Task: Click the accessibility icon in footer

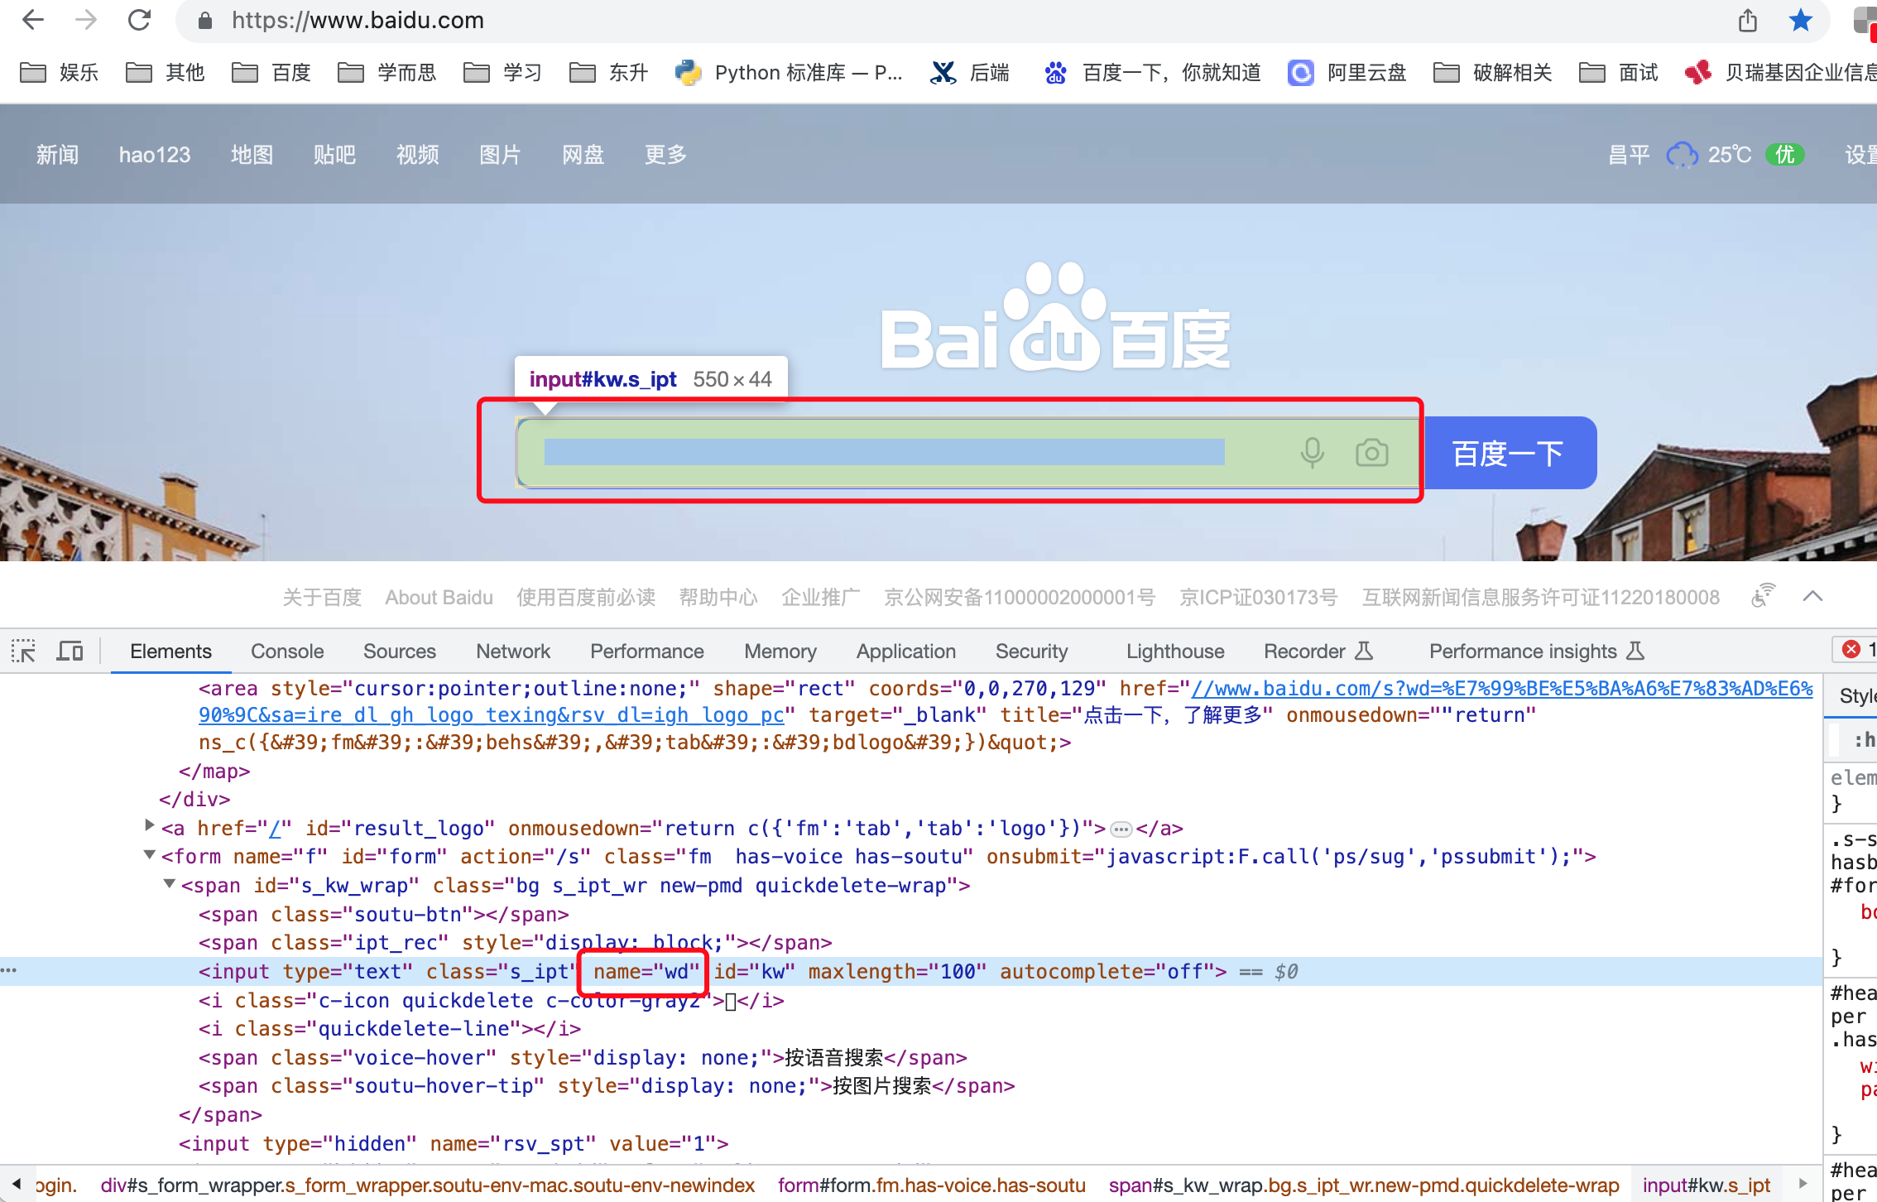Action: tap(1763, 595)
